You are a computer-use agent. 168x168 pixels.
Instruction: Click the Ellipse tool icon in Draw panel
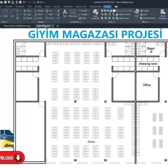pos(18,15)
